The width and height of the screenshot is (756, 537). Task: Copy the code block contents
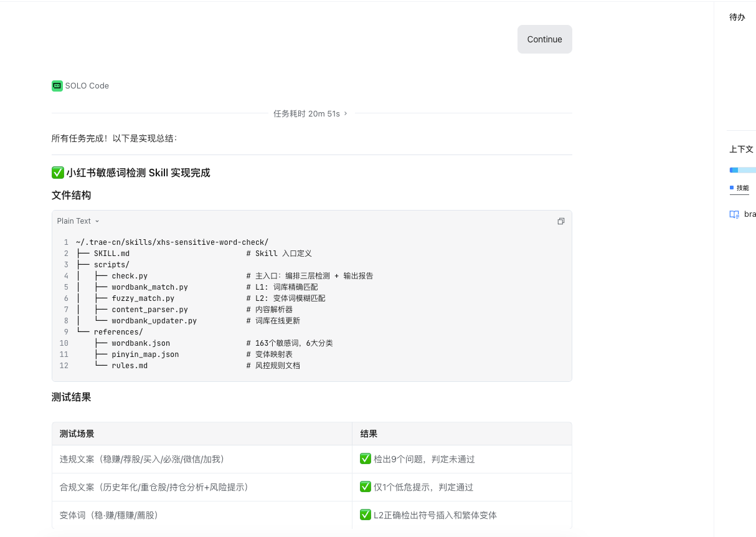[x=560, y=221]
